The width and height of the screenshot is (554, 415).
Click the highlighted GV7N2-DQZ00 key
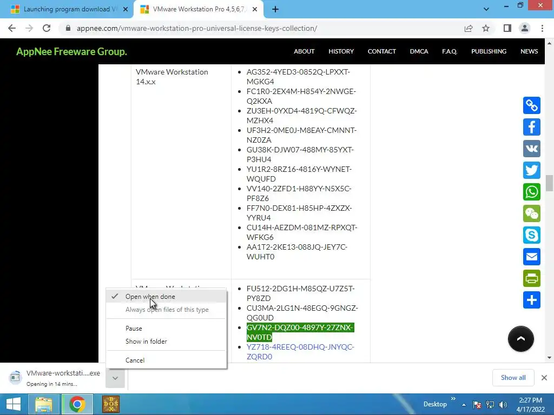(x=300, y=332)
